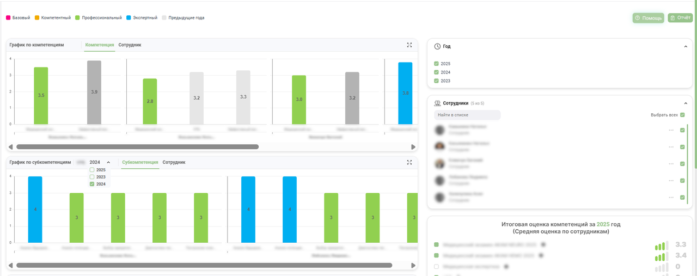
Task: Expand the competencies chart to fullscreen
Action: click(409, 45)
